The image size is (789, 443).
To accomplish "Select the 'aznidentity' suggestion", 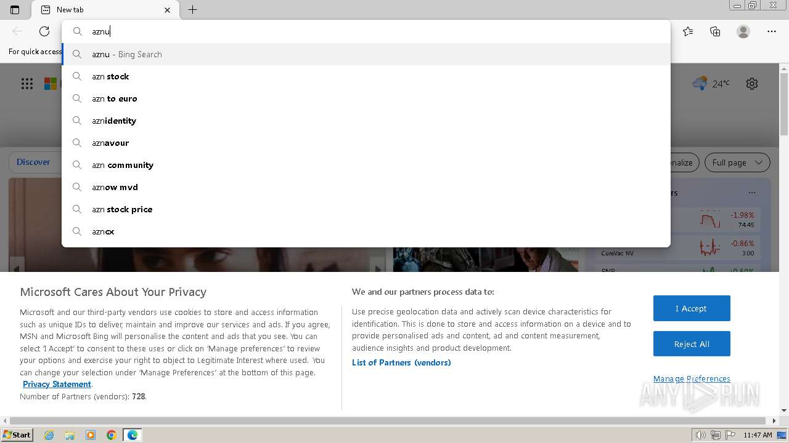I will coord(366,121).
